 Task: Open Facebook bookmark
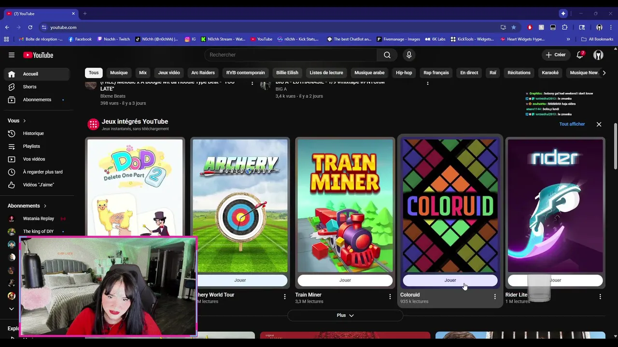click(80, 39)
